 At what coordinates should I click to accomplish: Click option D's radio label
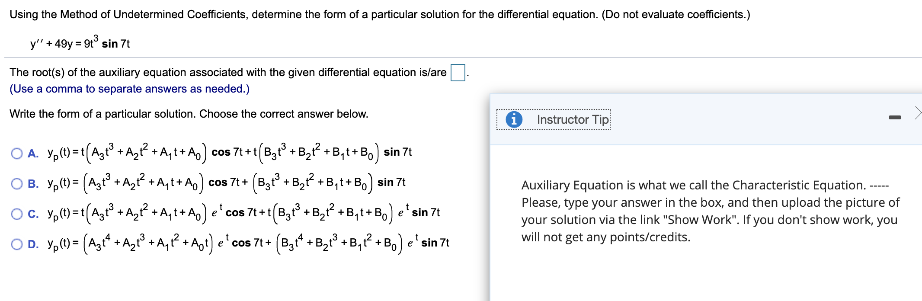point(32,244)
